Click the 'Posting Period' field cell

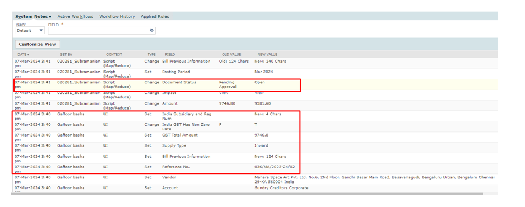pyautogui.click(x=176, y=72)
